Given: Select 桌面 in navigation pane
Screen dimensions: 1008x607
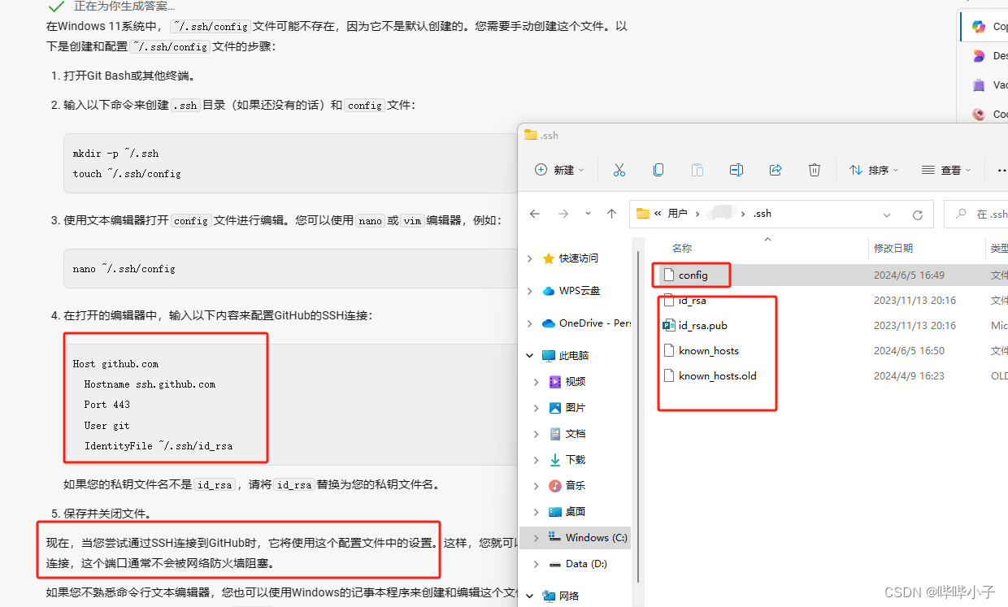Looking at the screenshot, I should (576, 512).
